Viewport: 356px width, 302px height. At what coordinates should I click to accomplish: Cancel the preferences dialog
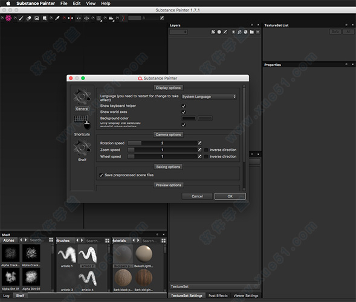pos(197,196)
